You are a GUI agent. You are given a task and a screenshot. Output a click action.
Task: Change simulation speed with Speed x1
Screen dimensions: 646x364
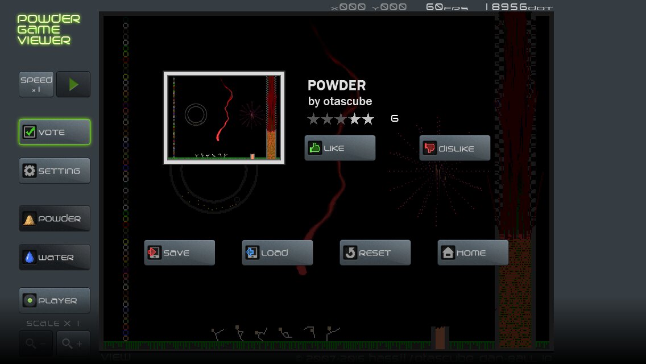pyautogui.click(x=36, y=84)
